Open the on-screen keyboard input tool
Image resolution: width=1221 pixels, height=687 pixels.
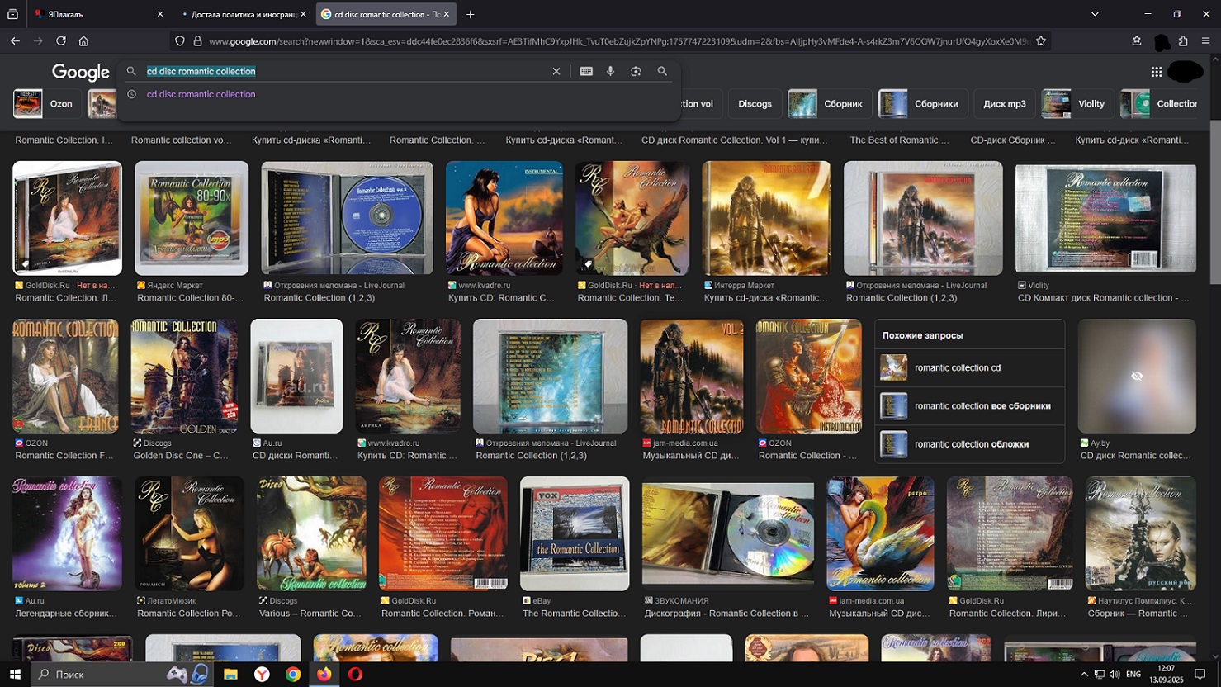pyautogui.click(x=586, y=71)
